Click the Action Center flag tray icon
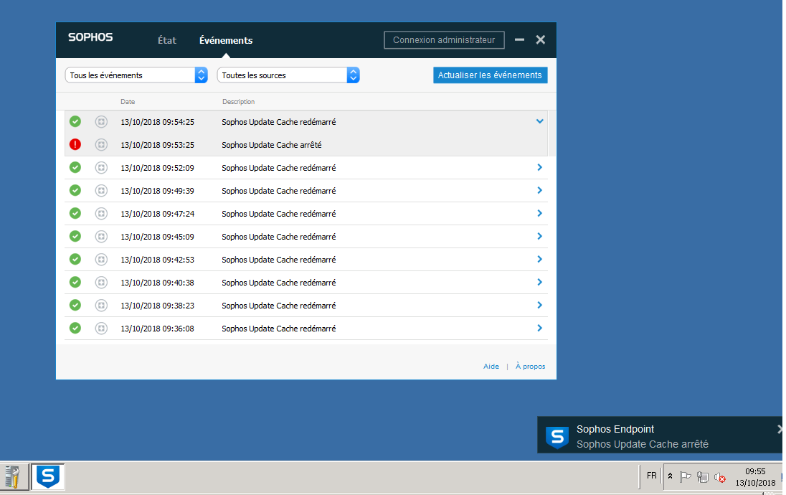 [686, 477]
